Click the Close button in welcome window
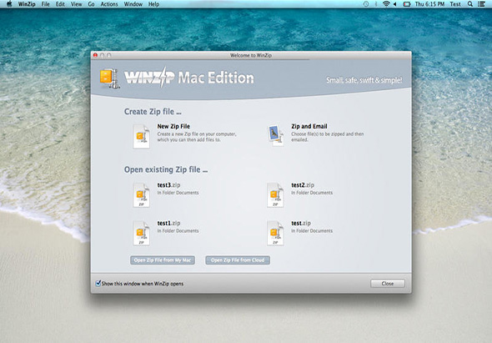This screenshot has height=343, width=492. pos(388,283)
